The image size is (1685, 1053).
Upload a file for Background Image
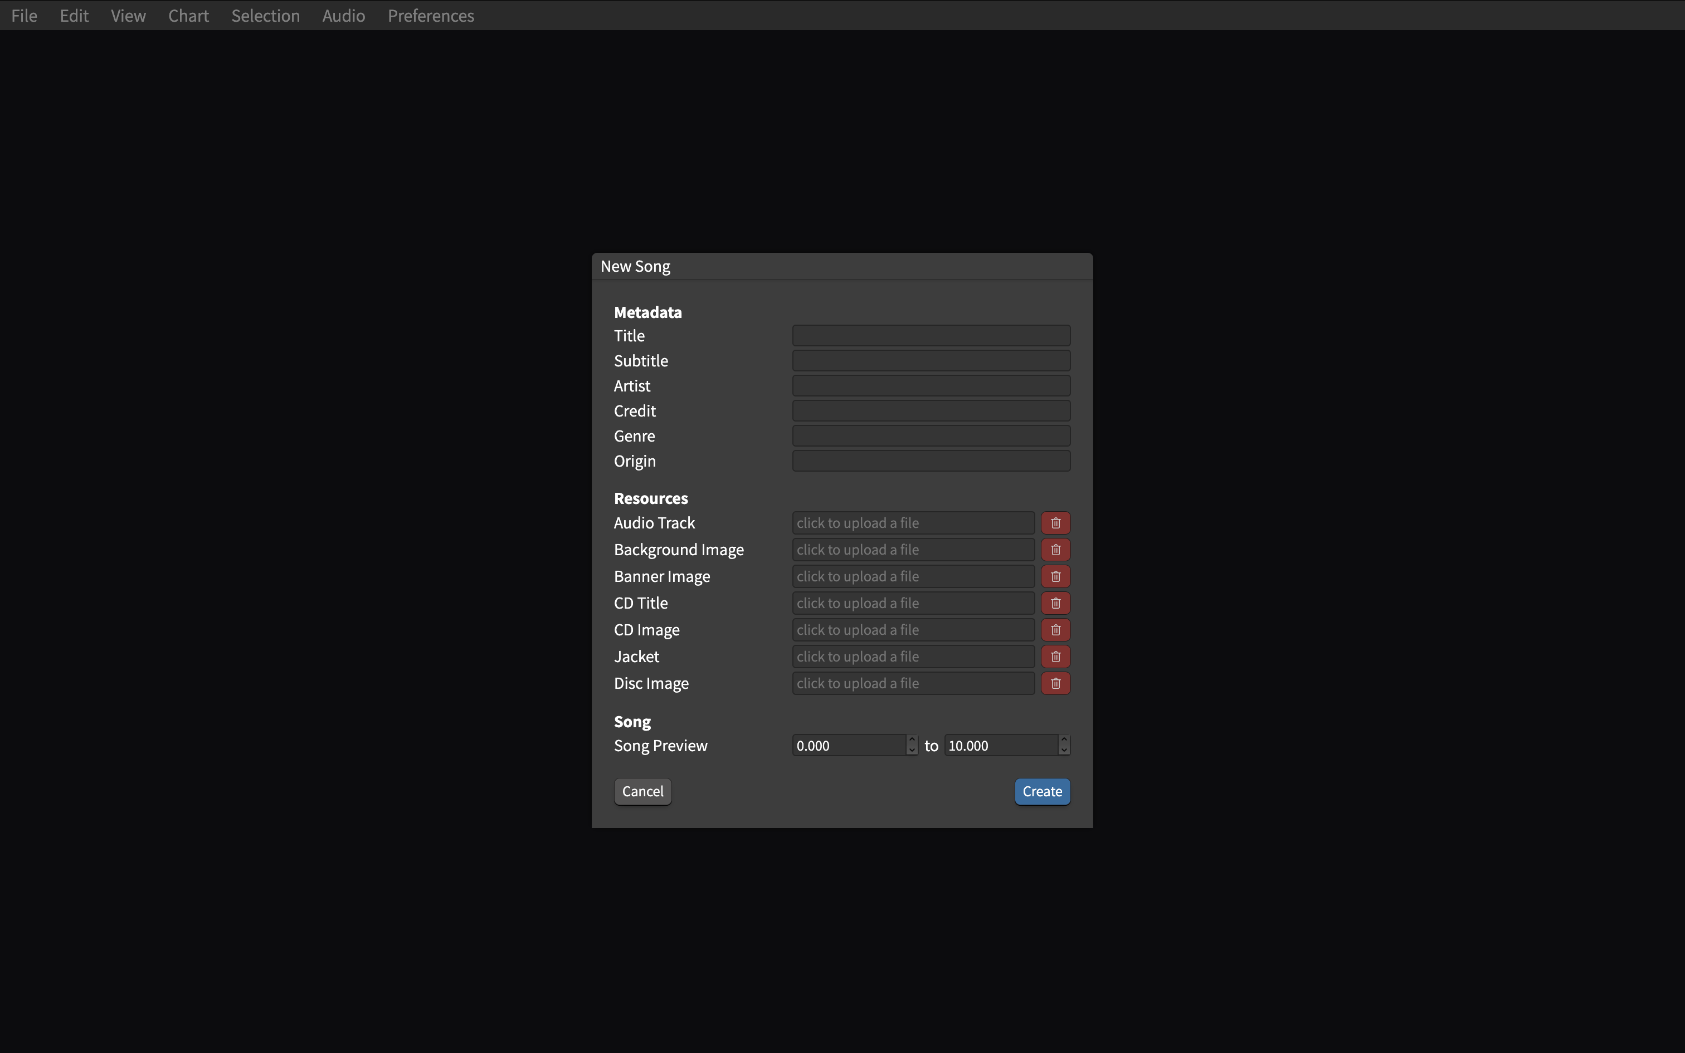tap(913, 550)
